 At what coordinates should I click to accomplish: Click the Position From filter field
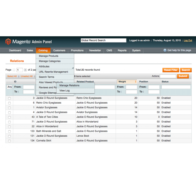coord(154,87)
